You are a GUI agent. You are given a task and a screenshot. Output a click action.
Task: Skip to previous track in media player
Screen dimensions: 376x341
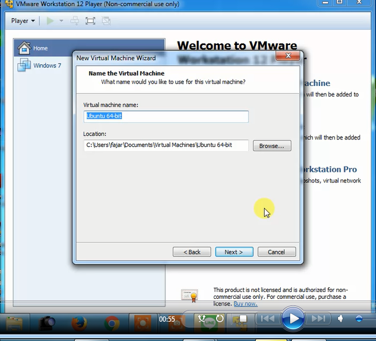pos(267,319)
